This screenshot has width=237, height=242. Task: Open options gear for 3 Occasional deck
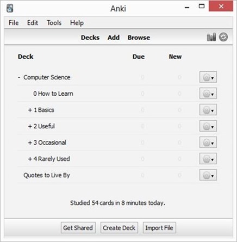pyautogui.click(x=208, y=142)
